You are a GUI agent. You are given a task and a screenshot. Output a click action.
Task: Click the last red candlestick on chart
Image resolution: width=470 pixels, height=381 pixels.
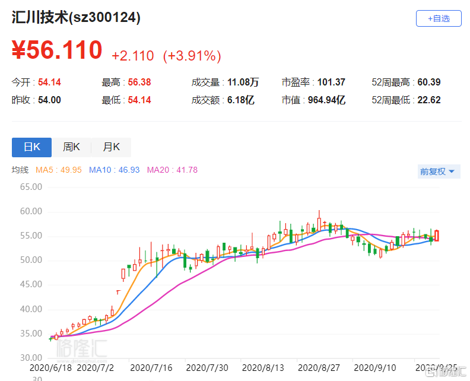(x=437, y=236)
